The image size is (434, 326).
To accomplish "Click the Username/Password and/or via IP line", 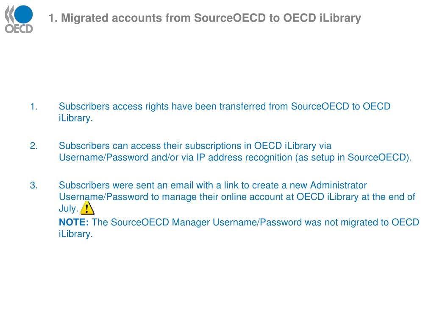I will click(x=235, y=157).
